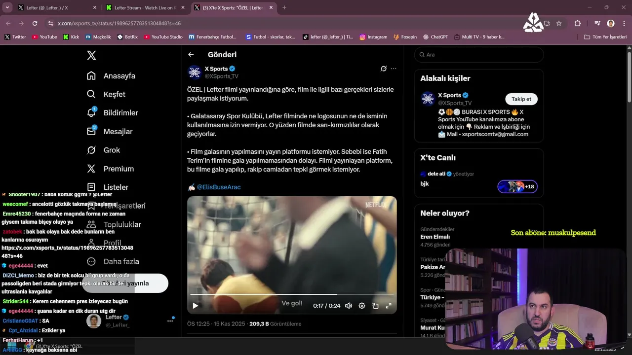Screen dimensions: 632x355
Task: Open Chrome's three-dot menu
Action: [x=624, y=23]
